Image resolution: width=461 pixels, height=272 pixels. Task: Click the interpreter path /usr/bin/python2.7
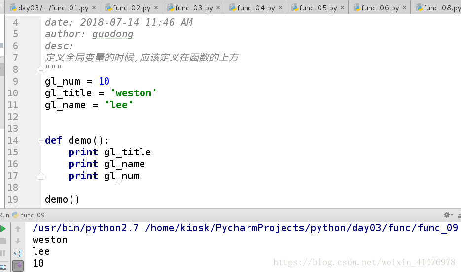[x=86, y=228]
